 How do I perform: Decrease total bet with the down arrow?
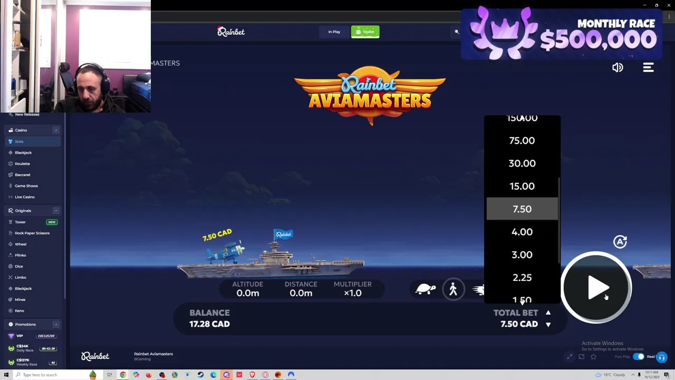(548, 325)
